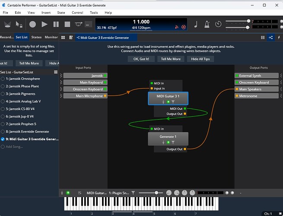Open the View menu

31,13
